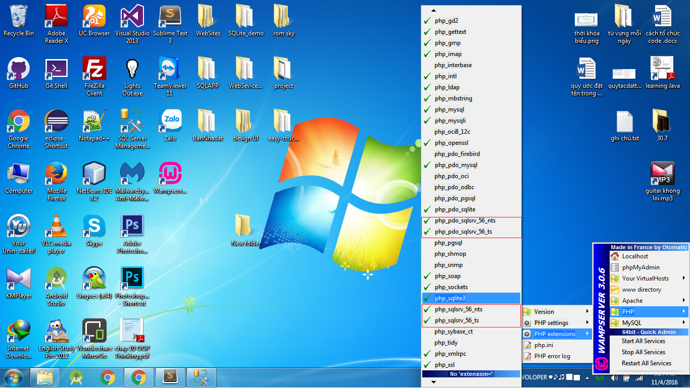Screen dimensions: 690x390
Task: Open the learning Java desktop file
Action: [x=662, y=73]
